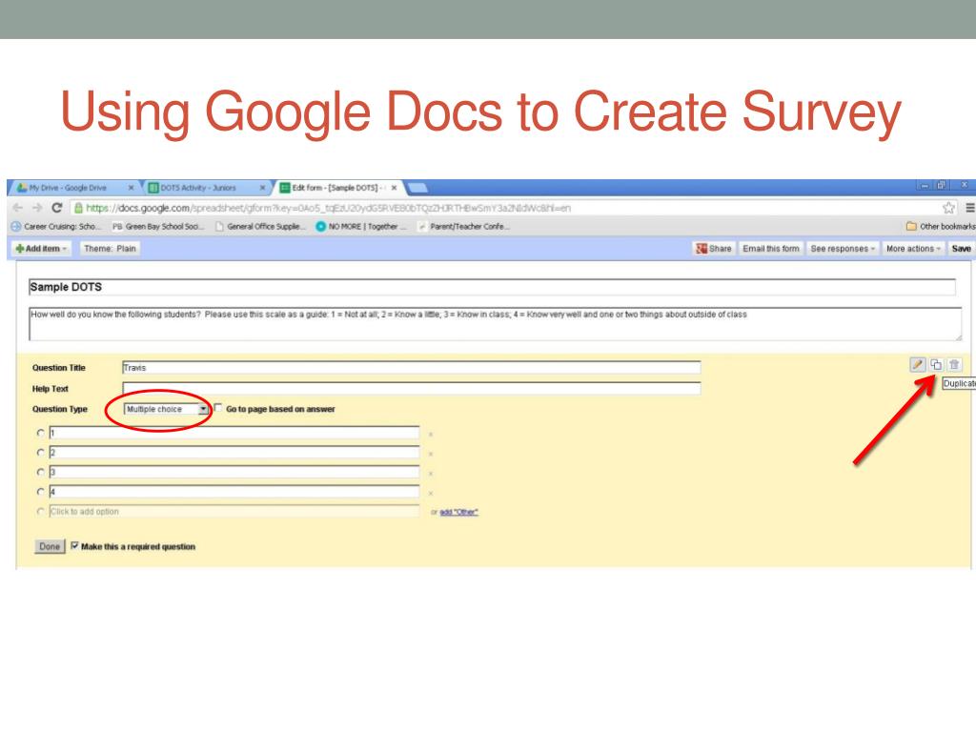The image size is (976, 732).
Task: Open the Chrome hamburger menu
Action: [969, 208]
